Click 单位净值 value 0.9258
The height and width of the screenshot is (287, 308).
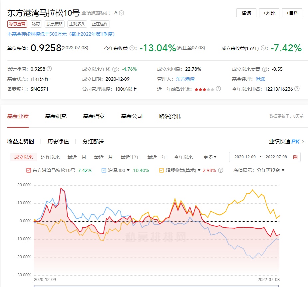click(46, 48)
